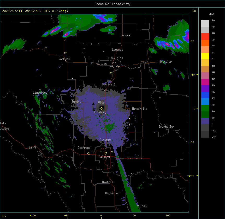This screenshot has height=219, width=225.
Task: Click the yellow diamond marker near RockyMH
Action: [x=65, y=53]
